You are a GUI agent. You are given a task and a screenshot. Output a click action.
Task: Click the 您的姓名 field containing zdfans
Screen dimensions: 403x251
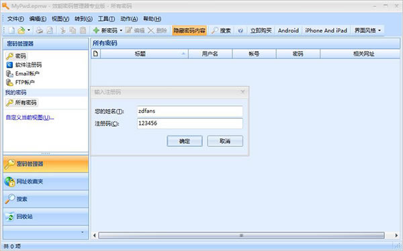click(190, 111)
